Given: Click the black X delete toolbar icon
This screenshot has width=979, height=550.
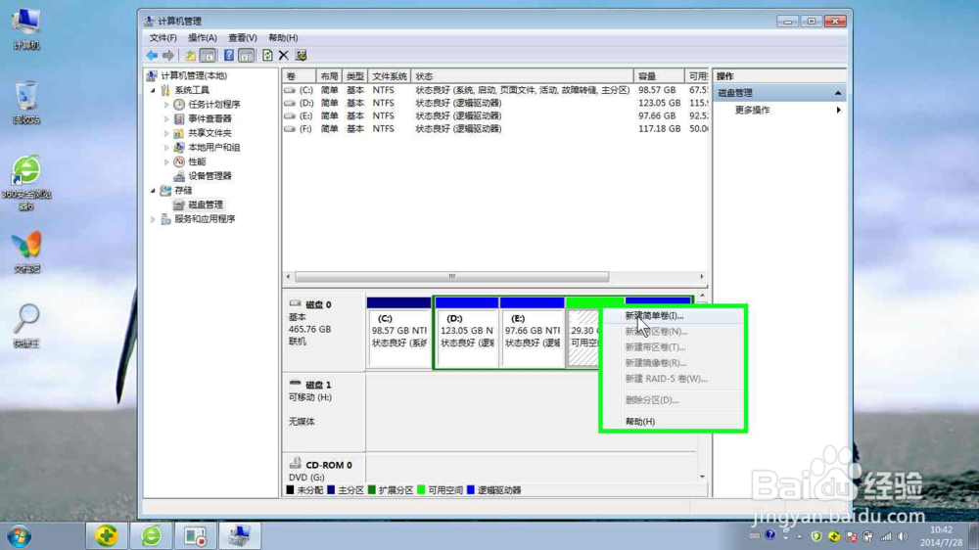Looking at the screenshot, I should coord(284,56).
